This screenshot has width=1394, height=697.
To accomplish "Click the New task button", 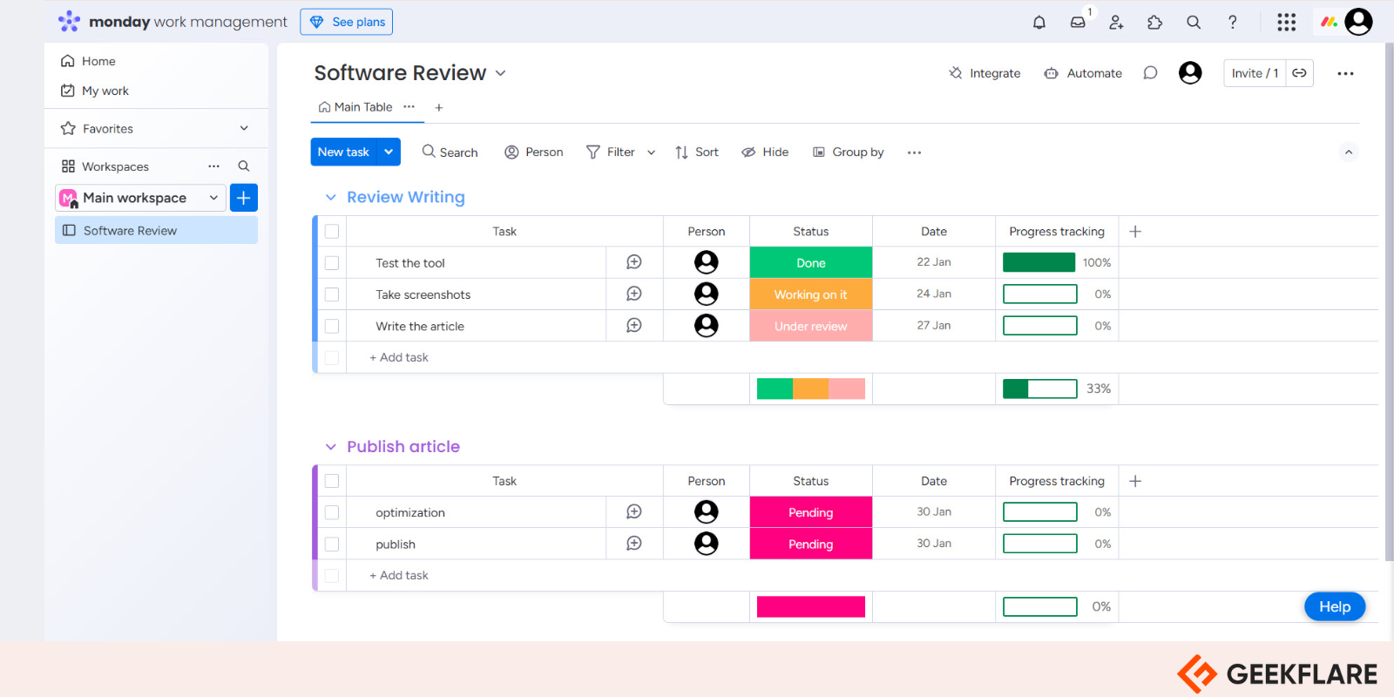I will (x=343, y=152).
